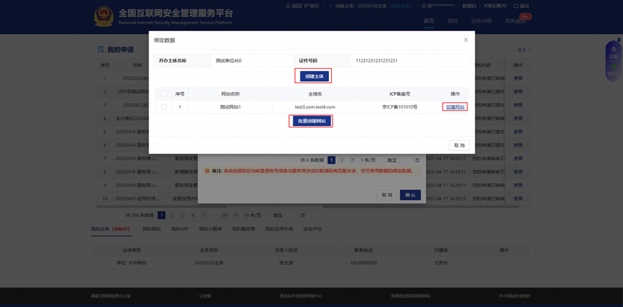Click the 我的申请 panel header icon
623x307 pixels.
coord(101,49)
